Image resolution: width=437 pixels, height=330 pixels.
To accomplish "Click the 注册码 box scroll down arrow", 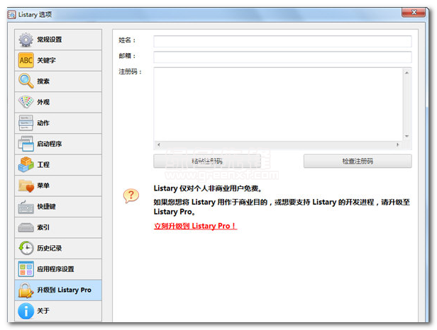I will pyautogui.click(x=406, y=136).
